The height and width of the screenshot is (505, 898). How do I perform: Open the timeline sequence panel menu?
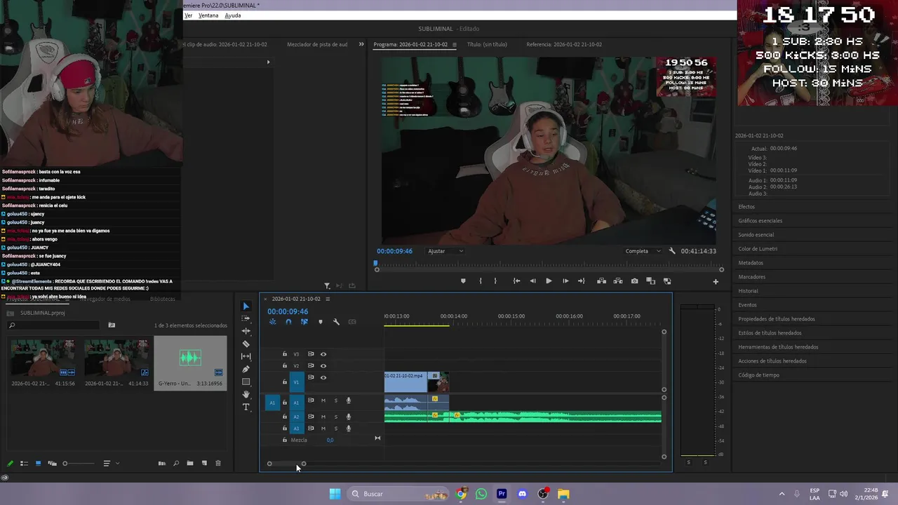tap(327, 299)
